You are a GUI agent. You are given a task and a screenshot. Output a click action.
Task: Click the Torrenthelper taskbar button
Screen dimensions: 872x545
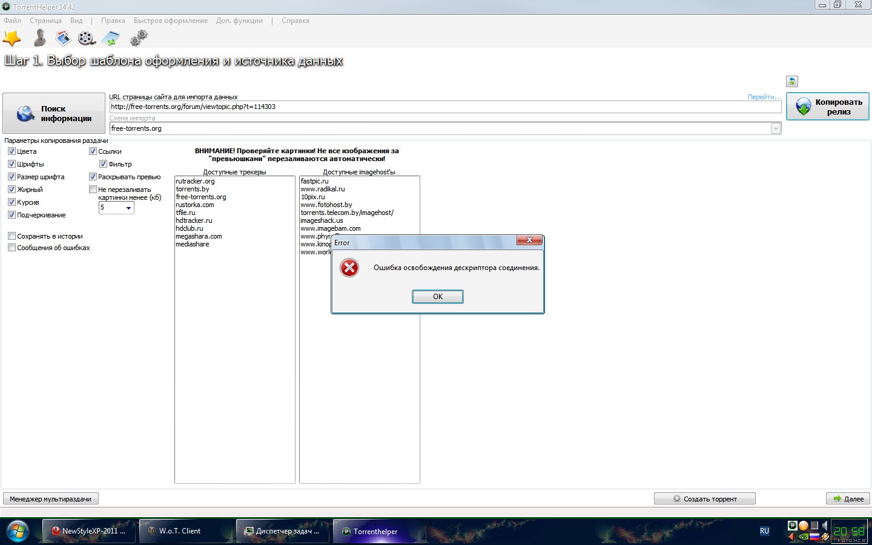tap(380, 531)
